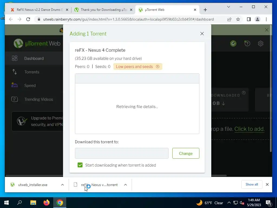The width and height of the screenshot is (277, 208).
Task: Expand options for reFX Nexus torrent download
Action: 126,185
